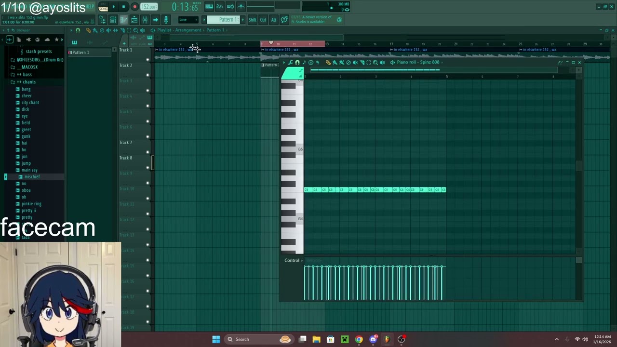Open Browser web globe tab
Viewport: 617px width, 347px height.
coord(38,40)
